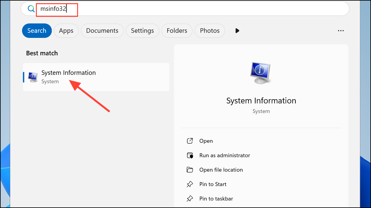Select the System Information best match result
Image resolution: width=371 pixels, height=208 pixels.
[96, 77]
